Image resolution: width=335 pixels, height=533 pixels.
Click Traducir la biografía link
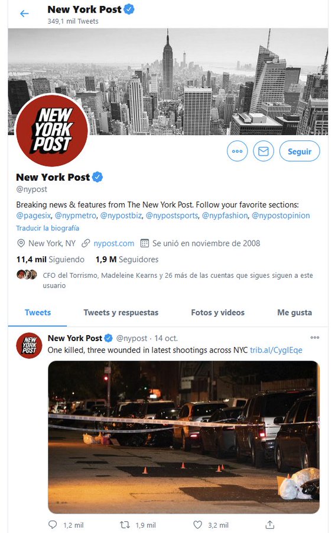coord(47,228)
